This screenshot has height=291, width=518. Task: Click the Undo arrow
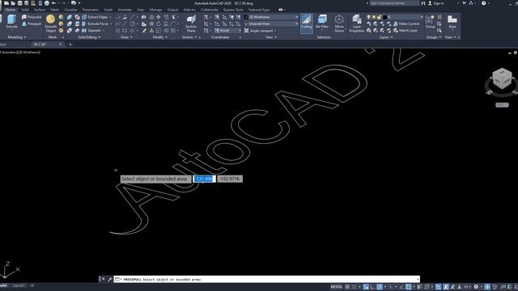point(53,3)
